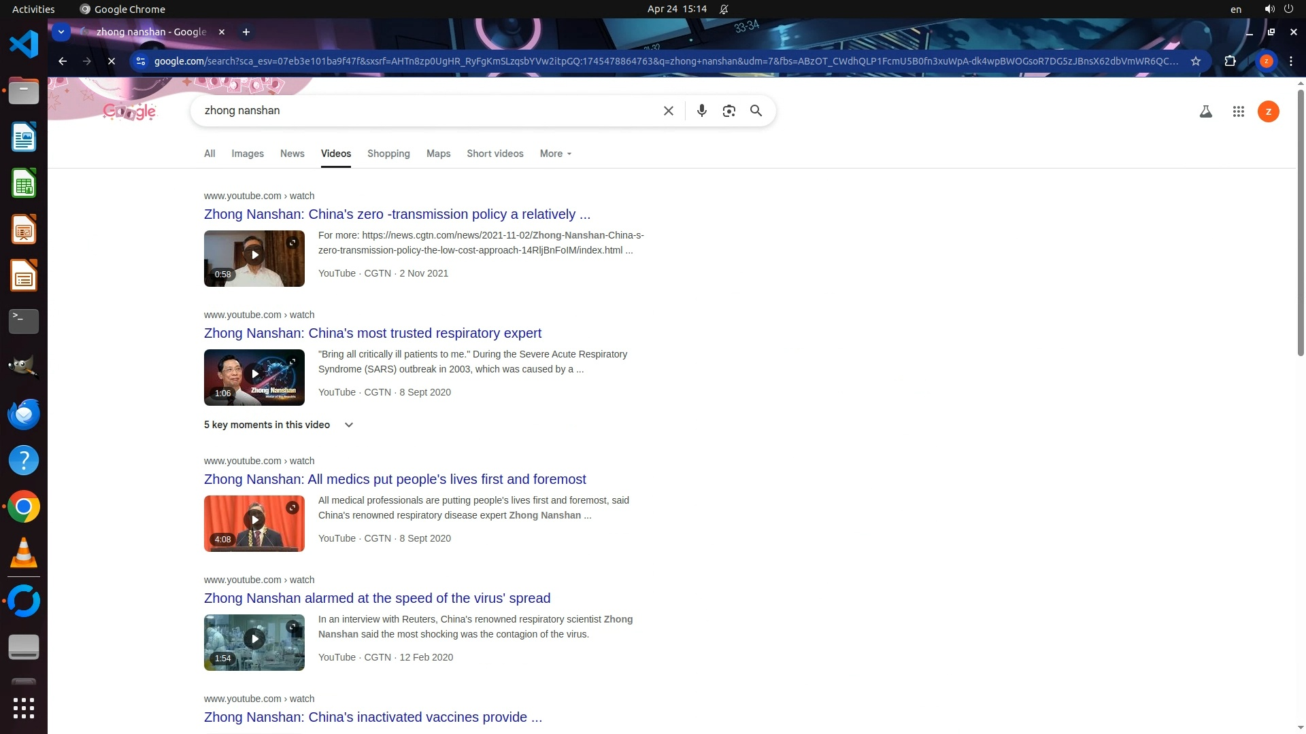
Task: Stop page loading with X button
Action: (x=112, y=61)
